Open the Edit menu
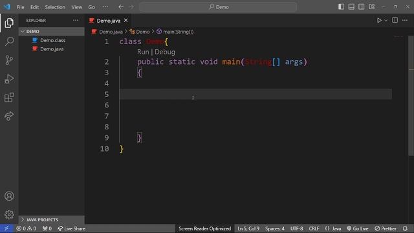The height and width of the screenshot is (233, 414). click(34, 7)
